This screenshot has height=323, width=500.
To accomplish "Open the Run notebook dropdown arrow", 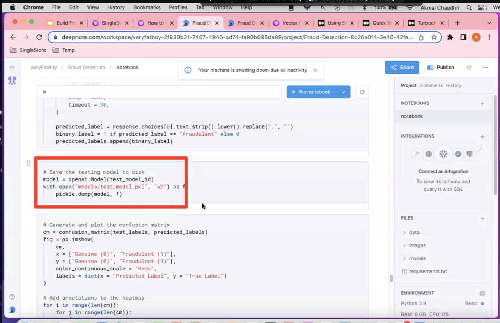I will (x=344, y=92).
